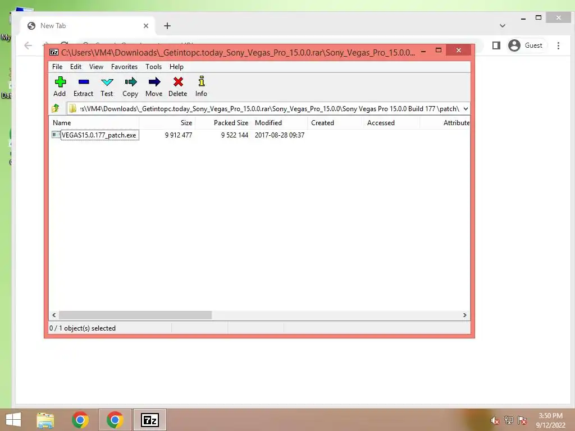Open the Help menu

click(176, 67)
